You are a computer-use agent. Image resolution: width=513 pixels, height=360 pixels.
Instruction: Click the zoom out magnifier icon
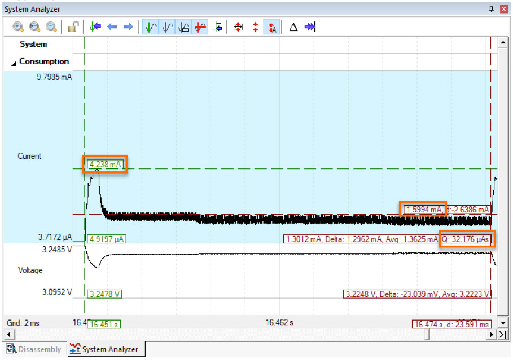click(x=51, y=27)
